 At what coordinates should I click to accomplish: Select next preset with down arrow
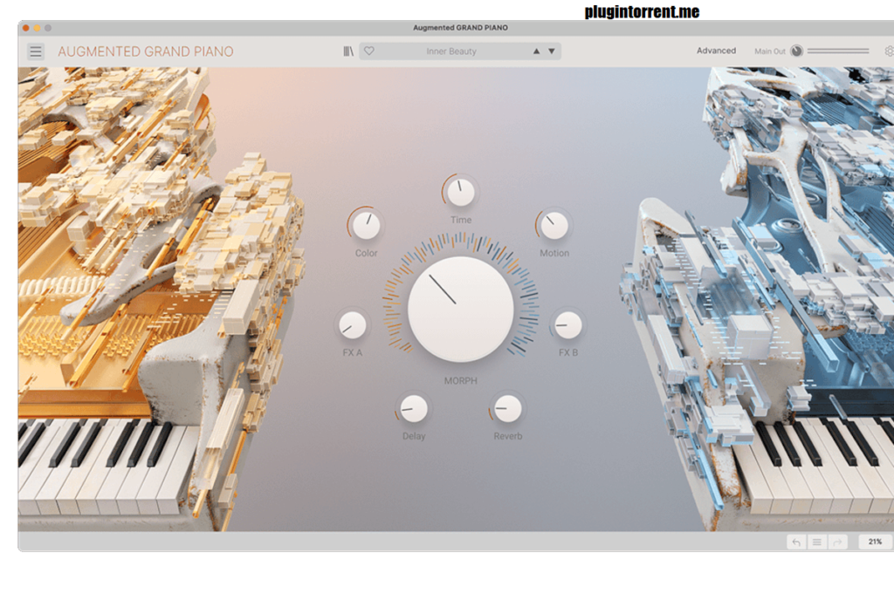pyautogui.click(x=552, y=51)
